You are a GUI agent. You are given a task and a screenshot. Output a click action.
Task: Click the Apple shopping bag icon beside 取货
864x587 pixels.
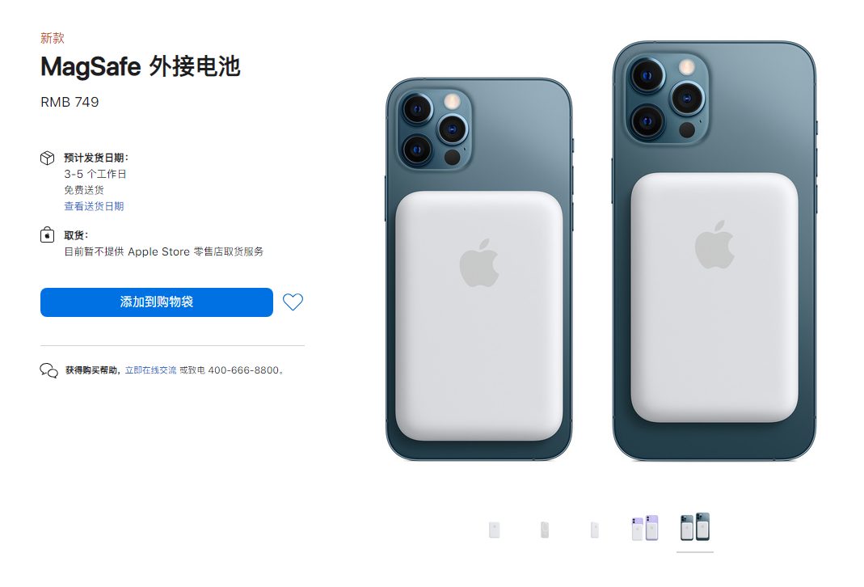(48, 234)
